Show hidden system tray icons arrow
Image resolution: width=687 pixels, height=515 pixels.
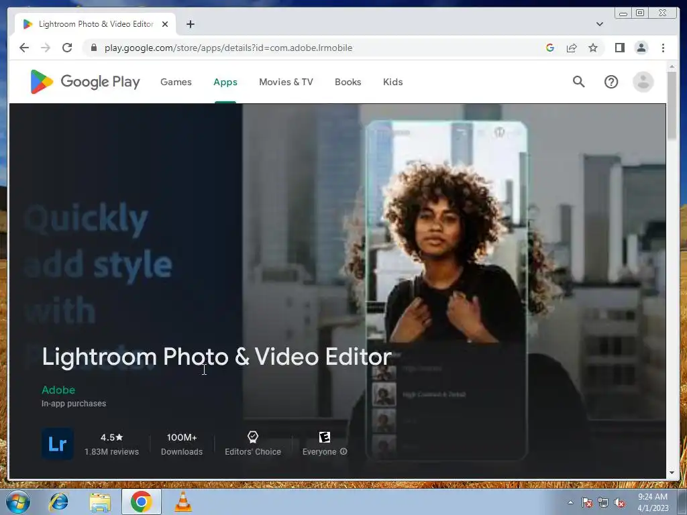click(570, 502)
